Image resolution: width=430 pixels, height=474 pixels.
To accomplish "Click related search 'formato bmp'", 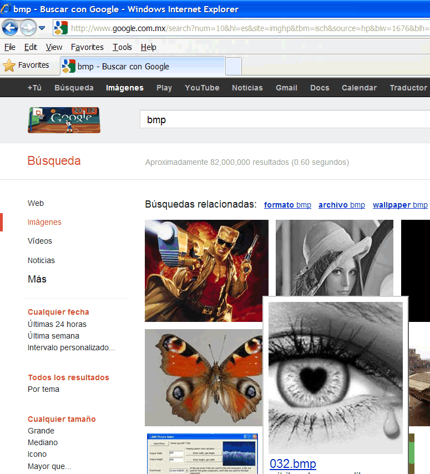I will [287, 205].
